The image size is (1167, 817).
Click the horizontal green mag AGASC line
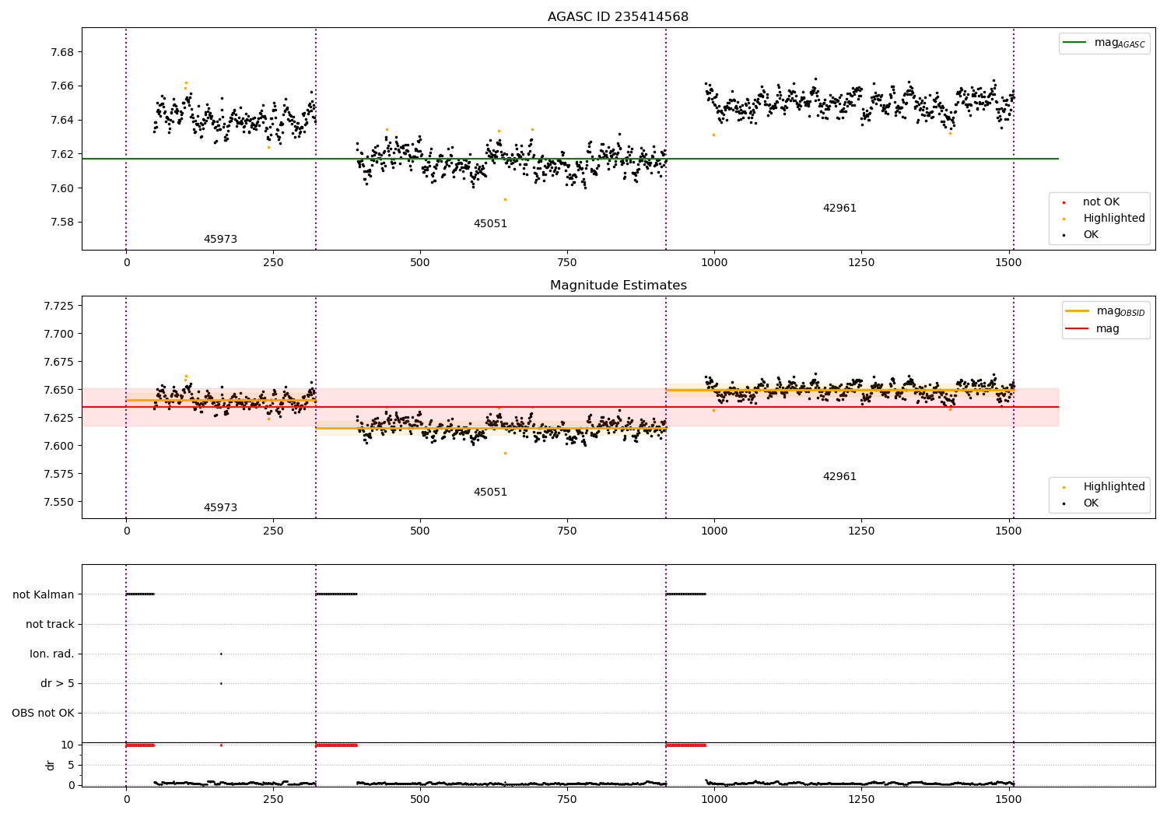(x=570, y=159)
